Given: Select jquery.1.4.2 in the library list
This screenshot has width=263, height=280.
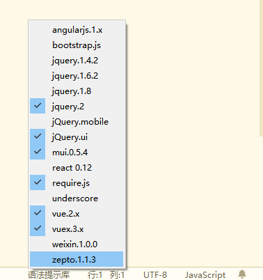Looking at the screenshot, I should pyautogui.click(x=77, y=61).
